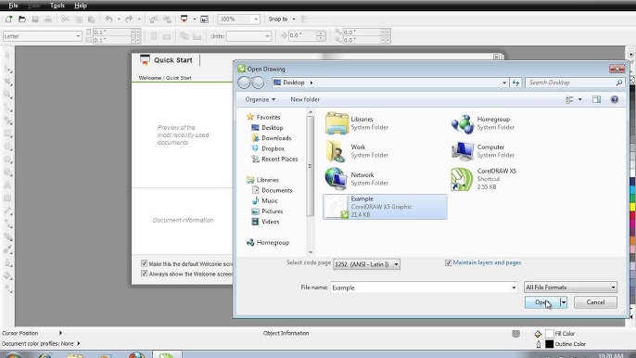636x358 pixels.
Task: Pick yellow from the color palette
Action: [632, 207]
